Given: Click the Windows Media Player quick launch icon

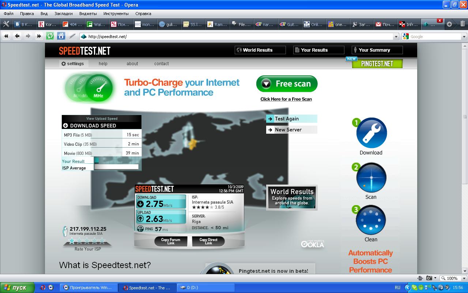Looking at the screenshot, I should pos(51,288).
